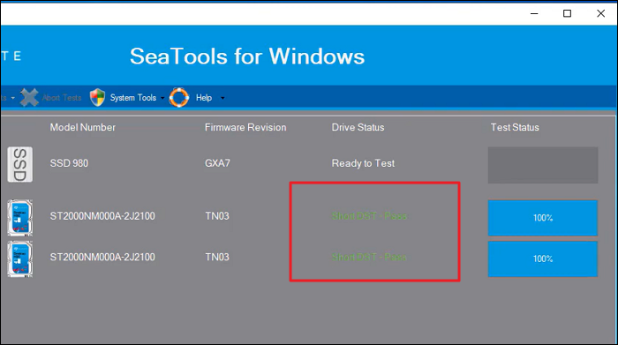Click the System Tools shield icon
Viewport: 618px width, 345px height.
coord(97,97)
